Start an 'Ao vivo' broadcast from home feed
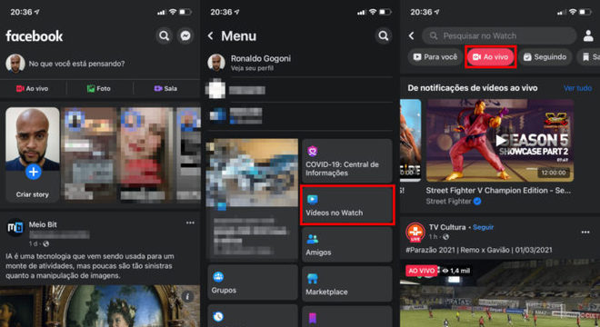The width and height of the screenshot is (600, 327). (x=32, y=88)
